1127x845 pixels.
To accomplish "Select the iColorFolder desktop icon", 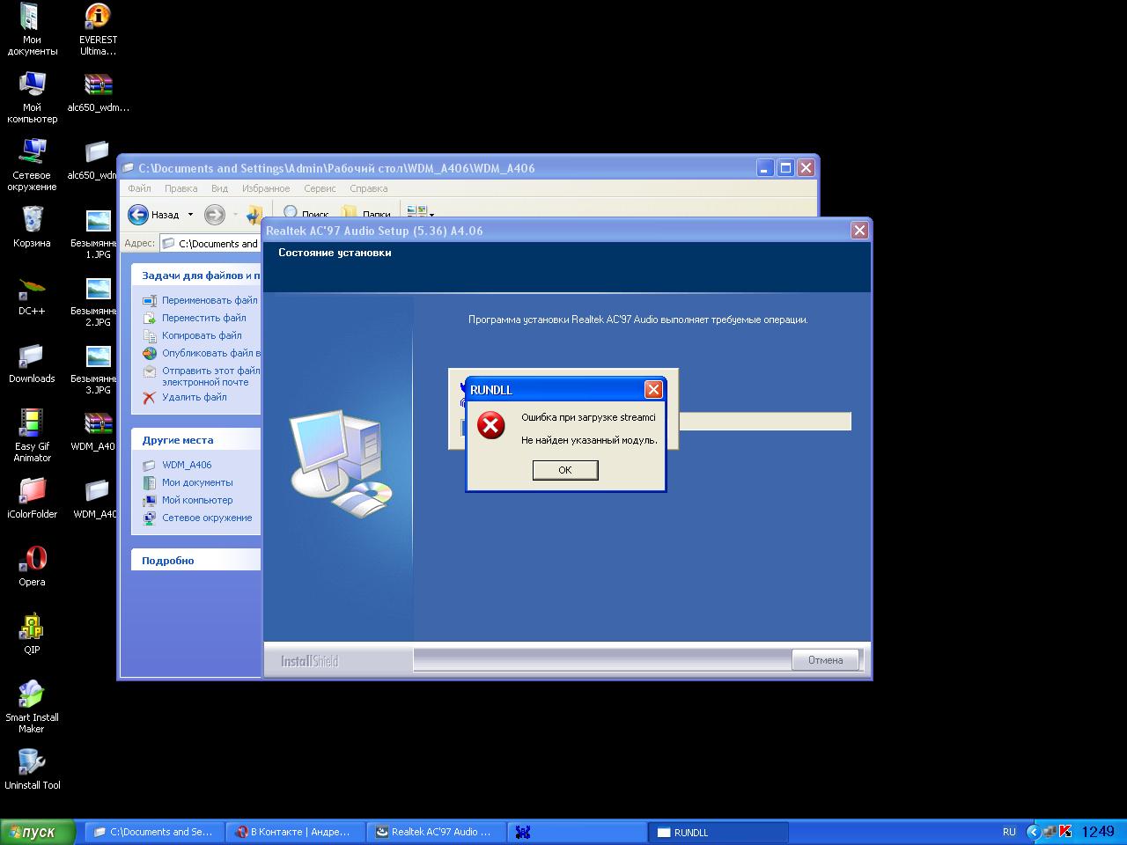I will [x=32, y=498].
